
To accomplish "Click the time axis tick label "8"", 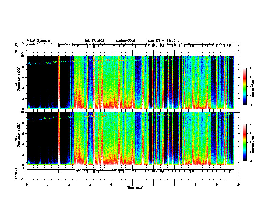I will click(x=196, y=185).
